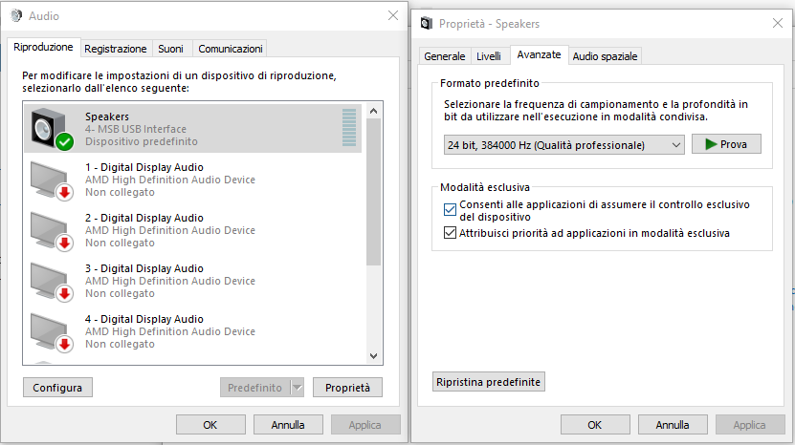Open the sample rate format dropdown
This screenshot has width=795, height=445.
click(x=564, y=145)
